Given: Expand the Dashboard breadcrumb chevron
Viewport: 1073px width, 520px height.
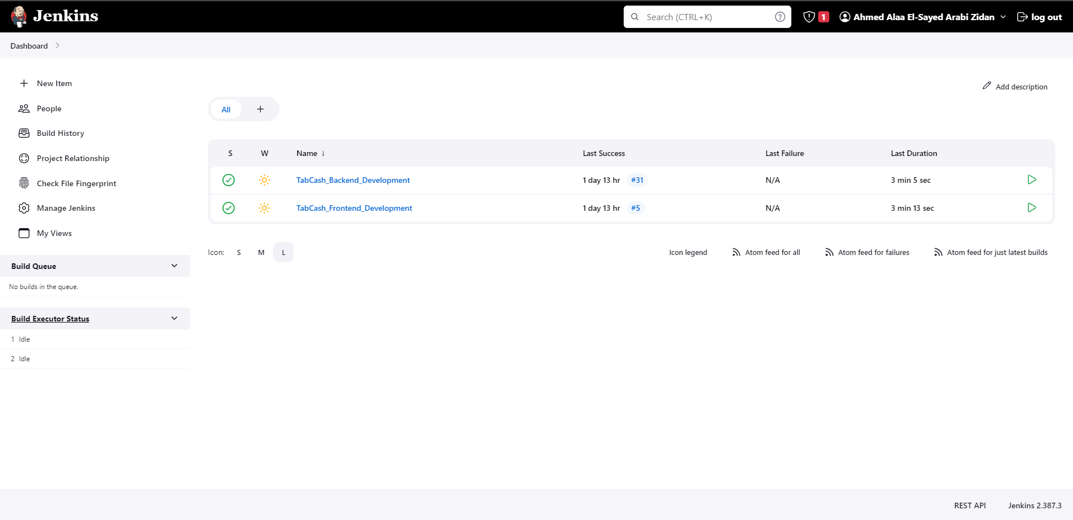Looking at the screenshot, I should [x=57, y=45].
